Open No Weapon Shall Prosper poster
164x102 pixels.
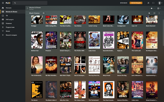coord(152,40)
